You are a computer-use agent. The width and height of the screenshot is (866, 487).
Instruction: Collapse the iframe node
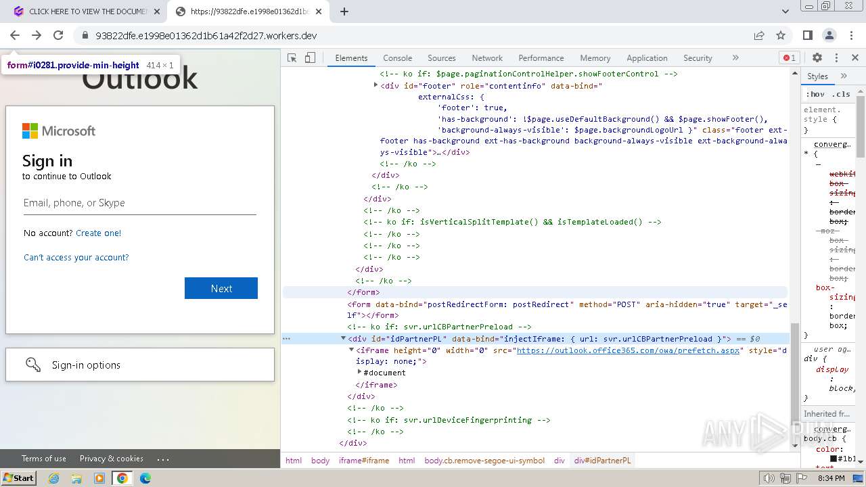(x=351, y=350)
